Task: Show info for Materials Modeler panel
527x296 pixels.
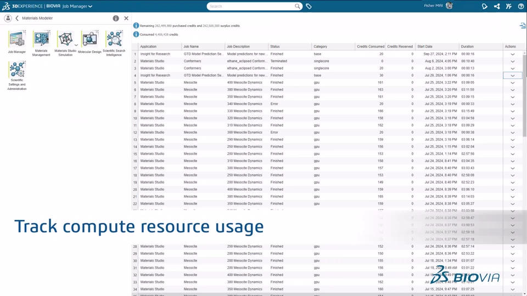Action: pos(116,18)
